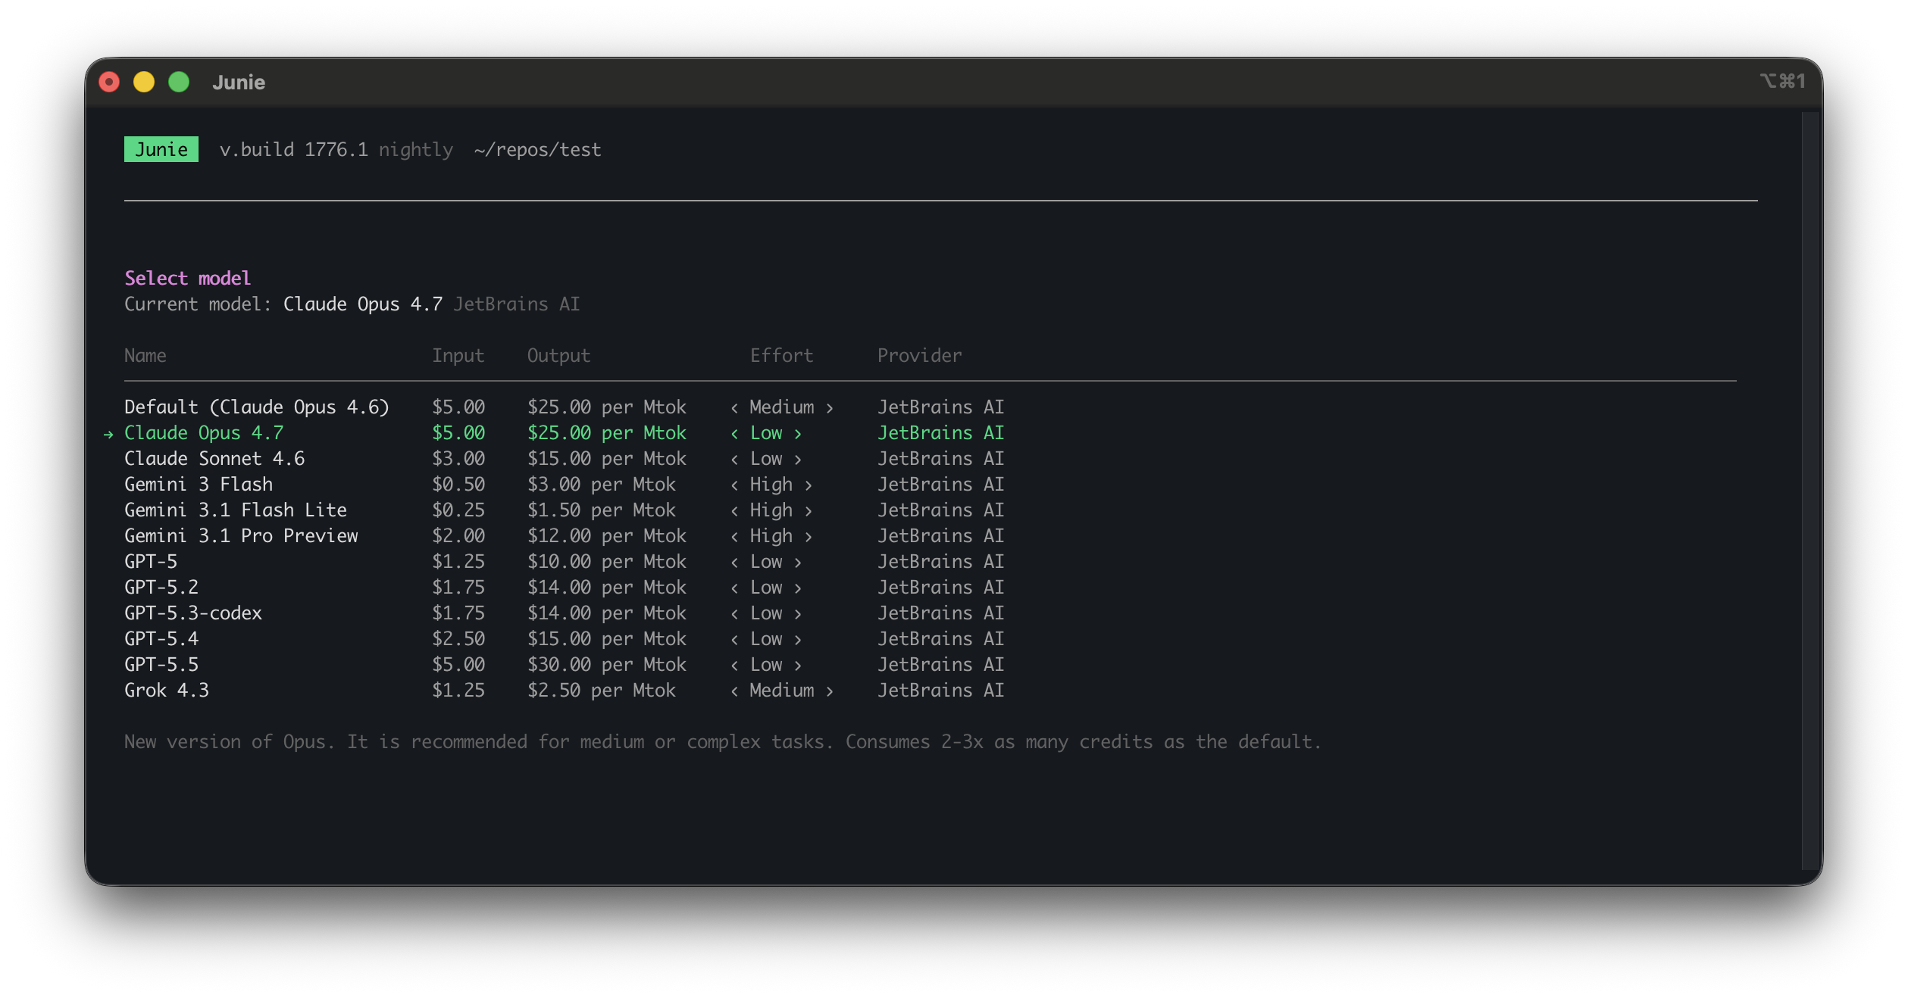Screen dimensions: 1908x998
Task: Raise effort for GPT-5.5
Action: click(798, 666)
